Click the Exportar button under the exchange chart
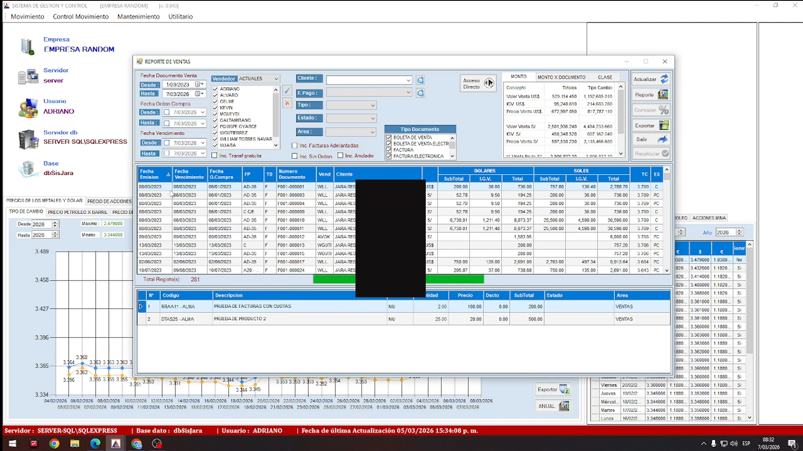The image size is (803, 451). pos(553,390)
